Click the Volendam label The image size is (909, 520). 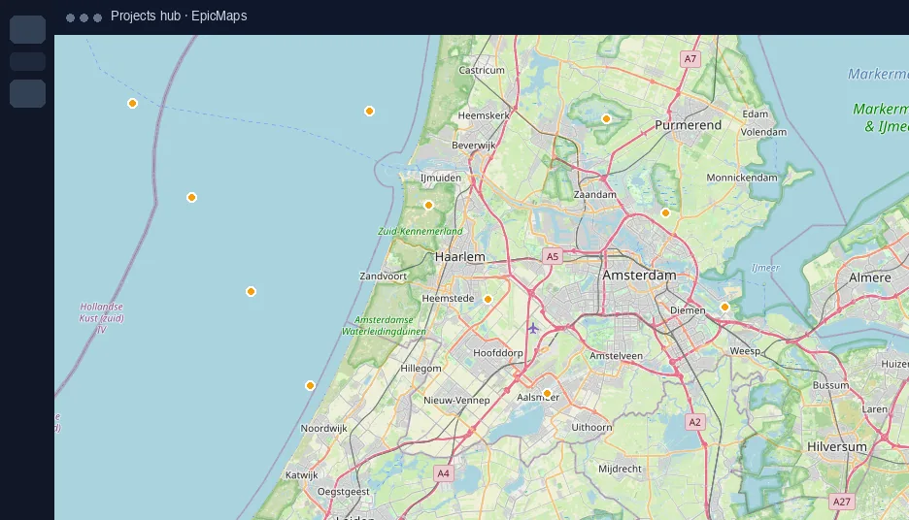pos(764,132)
